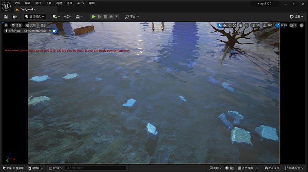308x172 pixels.
Task: Click the eject button in the play controls
Action: [x=111, y=17]
